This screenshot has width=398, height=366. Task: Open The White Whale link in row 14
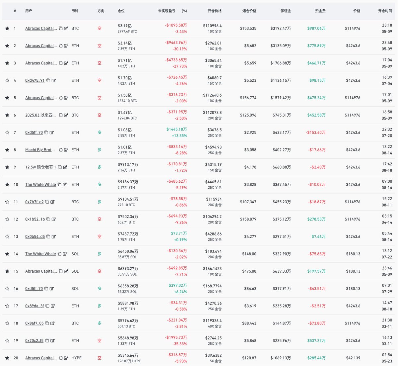coord(40,254)
